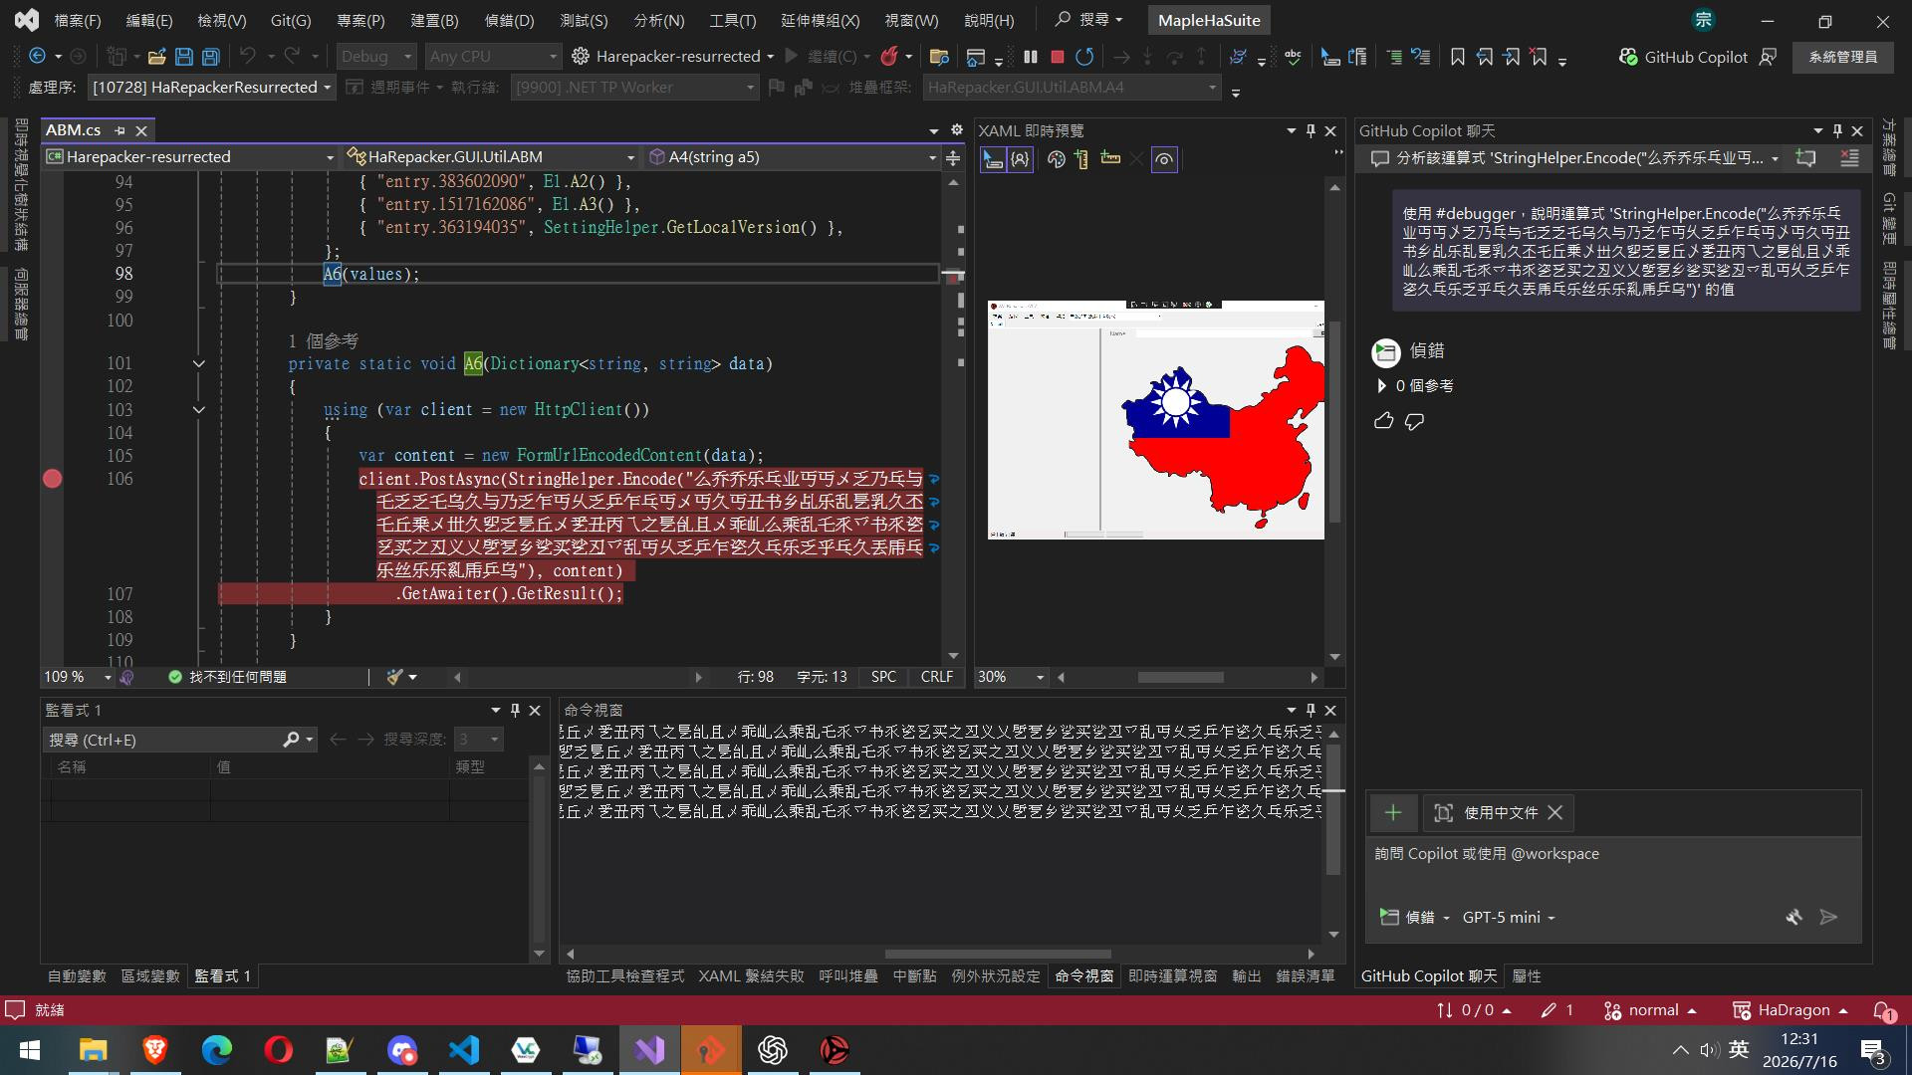Click the Navigate Backward arrow icon

tap(38, 57)
